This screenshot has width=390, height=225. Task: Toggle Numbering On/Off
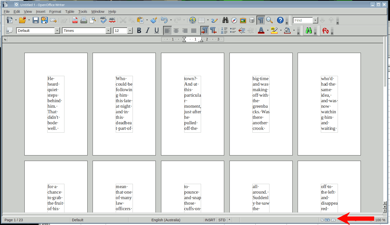(x=224, y=30)
